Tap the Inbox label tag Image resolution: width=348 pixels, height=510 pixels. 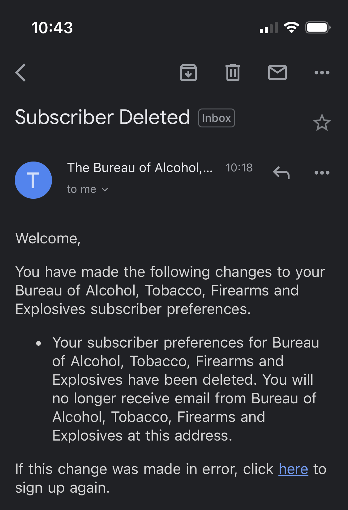217,118
